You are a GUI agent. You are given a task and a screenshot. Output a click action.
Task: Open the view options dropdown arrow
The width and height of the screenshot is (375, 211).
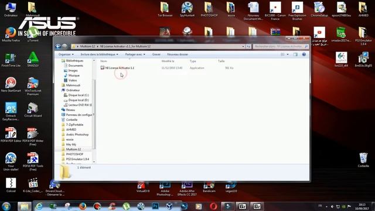point(288,55)
